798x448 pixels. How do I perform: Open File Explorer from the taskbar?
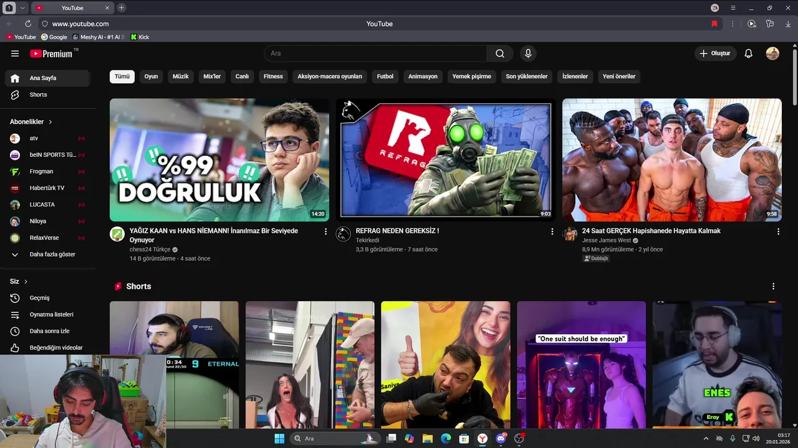pos(428,439)
